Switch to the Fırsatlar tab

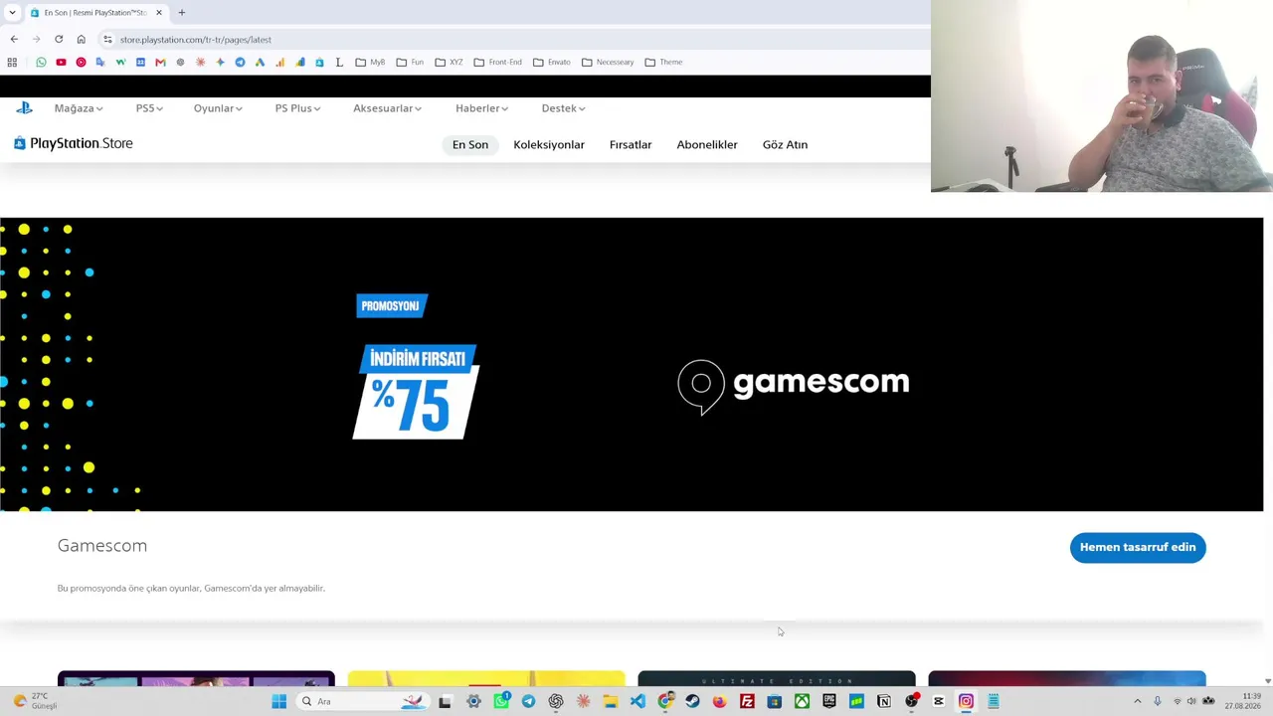[631, 145]
